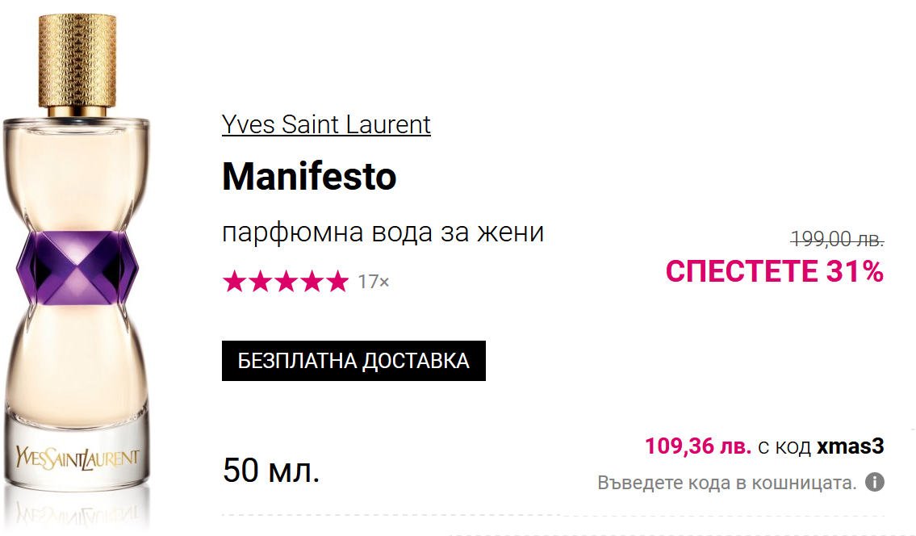Click the fourth rating star

pos(311,282)
